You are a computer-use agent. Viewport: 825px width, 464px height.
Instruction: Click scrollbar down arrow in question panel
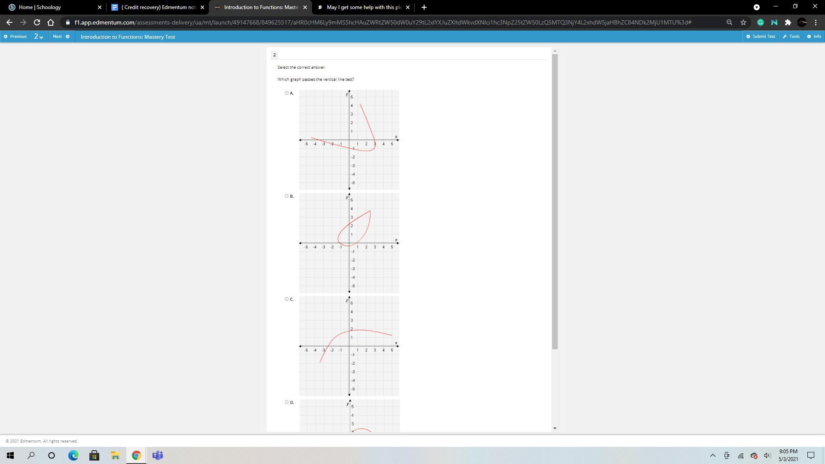point(555,428)
